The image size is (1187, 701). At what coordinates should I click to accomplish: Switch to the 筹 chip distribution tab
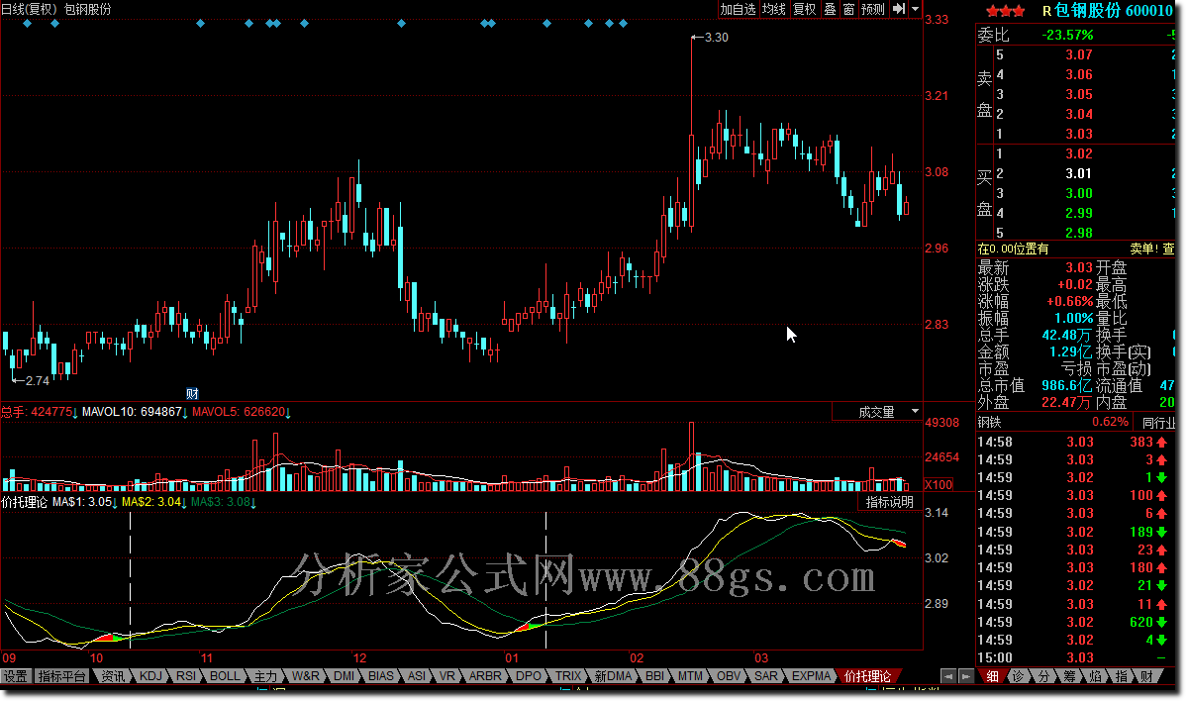point(1069,676)
